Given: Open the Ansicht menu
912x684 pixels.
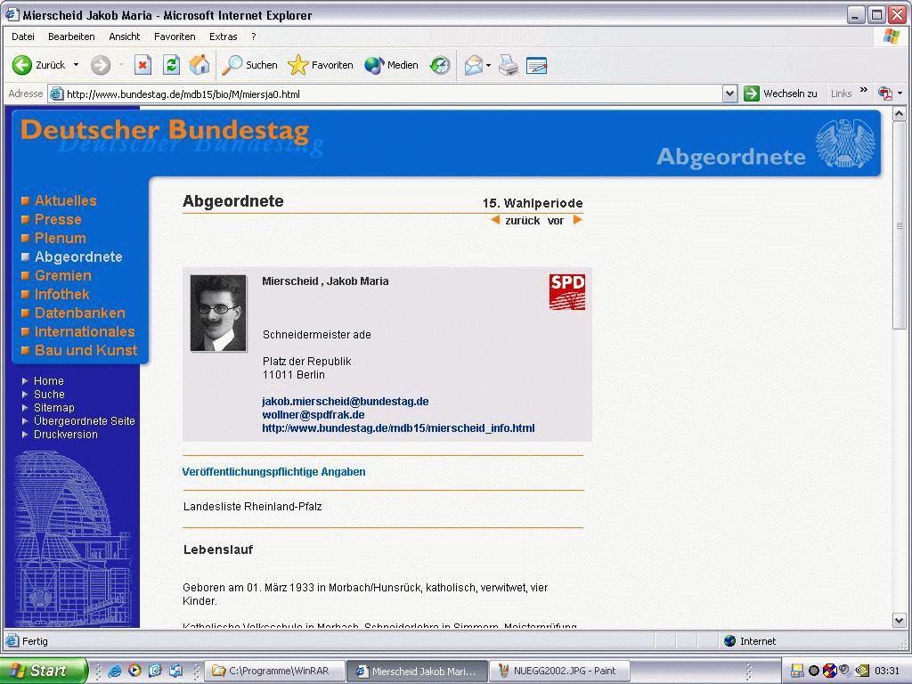Looking at the screenshot, I should 125,37.
